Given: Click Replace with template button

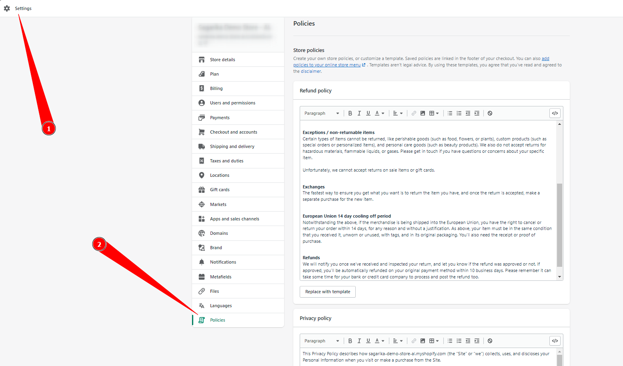Looking at the screenshot, I should [x=328, y=292].
